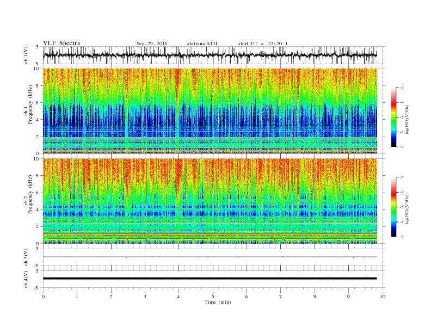The height and width of the screenshot is (333, 431).
Task: Click the time axis tick label "1"
Action: point(77,297)
